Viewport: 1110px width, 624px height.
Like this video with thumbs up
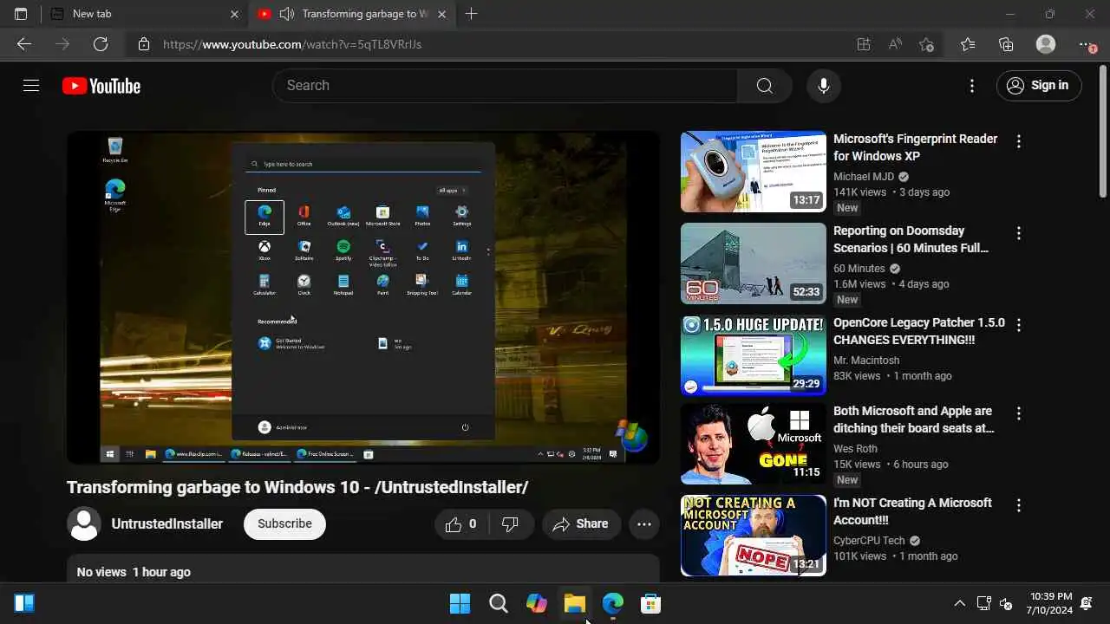(x=461, y=523)
